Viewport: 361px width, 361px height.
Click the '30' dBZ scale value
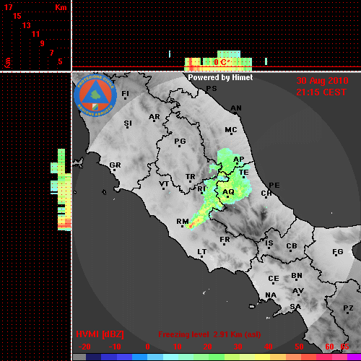point(238,347)
